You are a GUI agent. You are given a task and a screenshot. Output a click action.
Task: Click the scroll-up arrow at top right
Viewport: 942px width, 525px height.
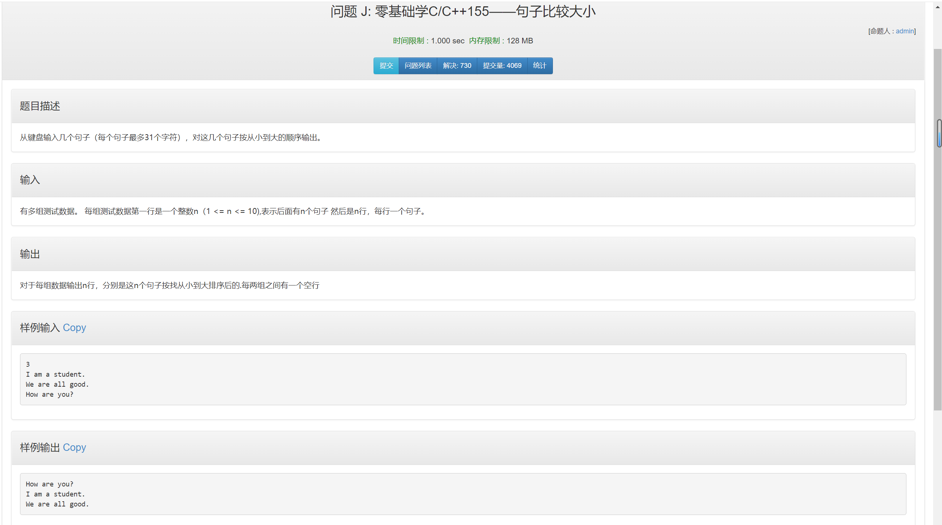938,7
